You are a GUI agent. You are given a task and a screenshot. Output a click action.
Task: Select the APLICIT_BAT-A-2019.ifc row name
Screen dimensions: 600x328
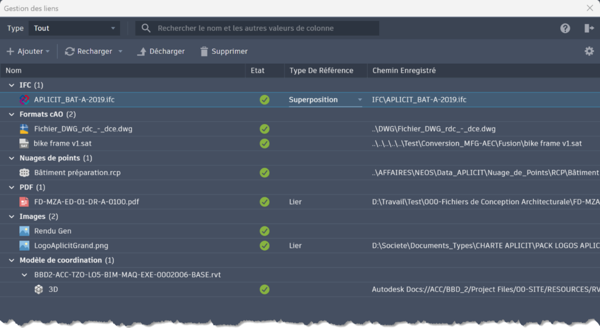tap(74, 99)
